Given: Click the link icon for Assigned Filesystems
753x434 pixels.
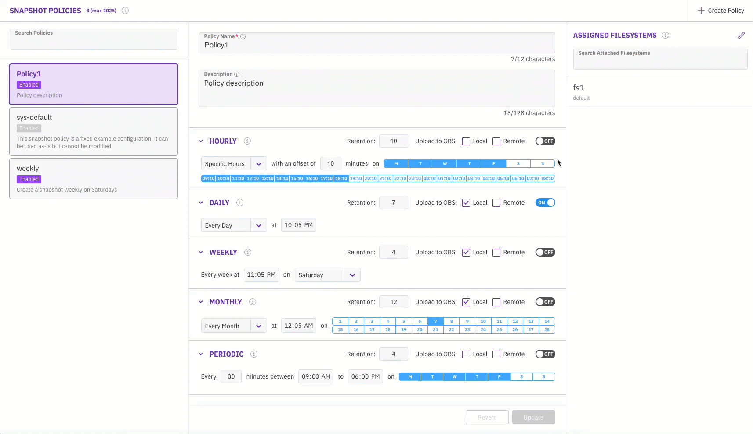Looking at the screenshot, I should coord(741,35).
